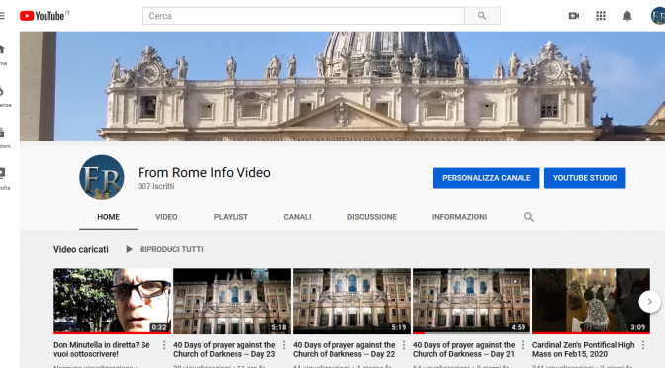Click RIPRODUCI TUTTI link

point(171,249)
